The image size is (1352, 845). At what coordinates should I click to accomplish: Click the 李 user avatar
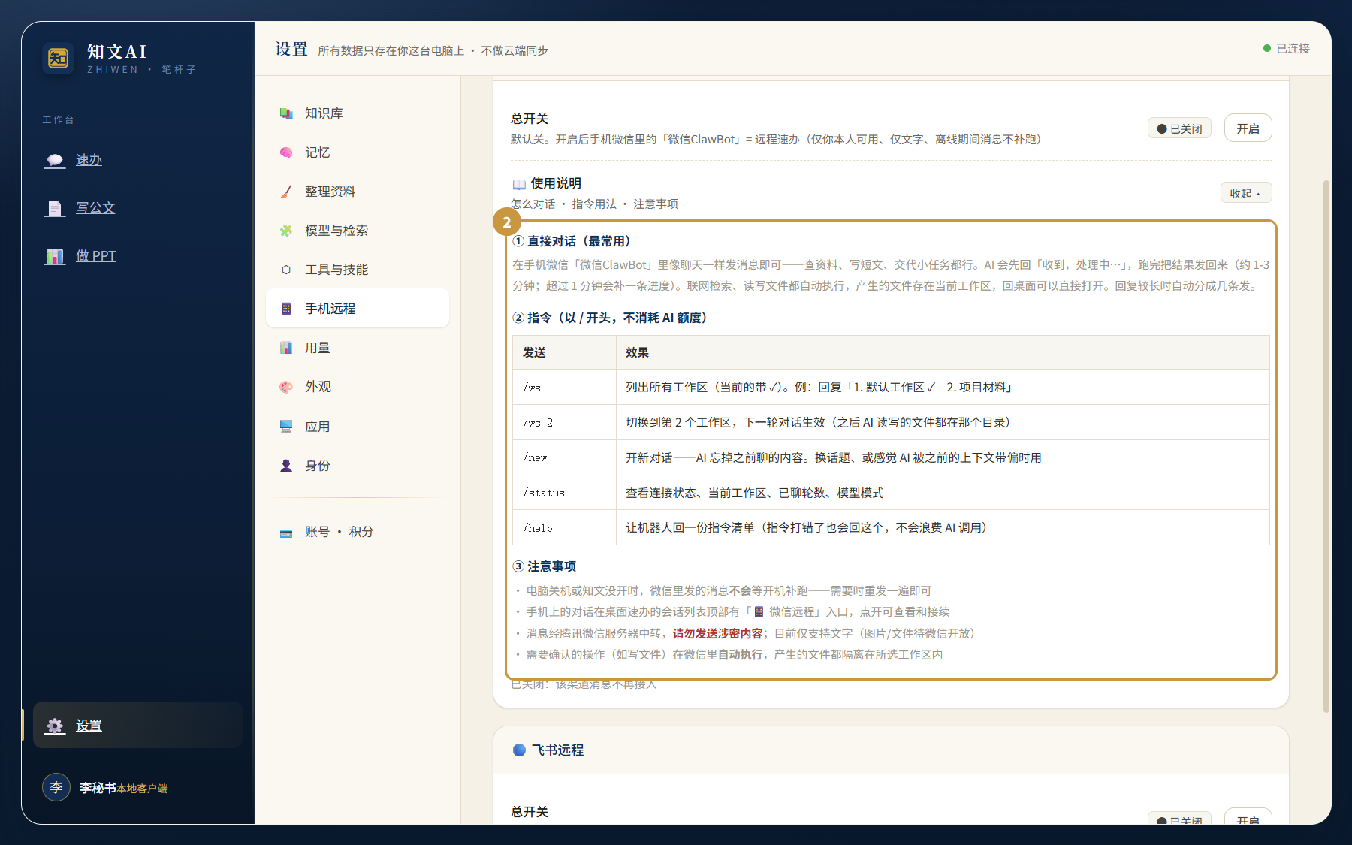coord(56,787)
